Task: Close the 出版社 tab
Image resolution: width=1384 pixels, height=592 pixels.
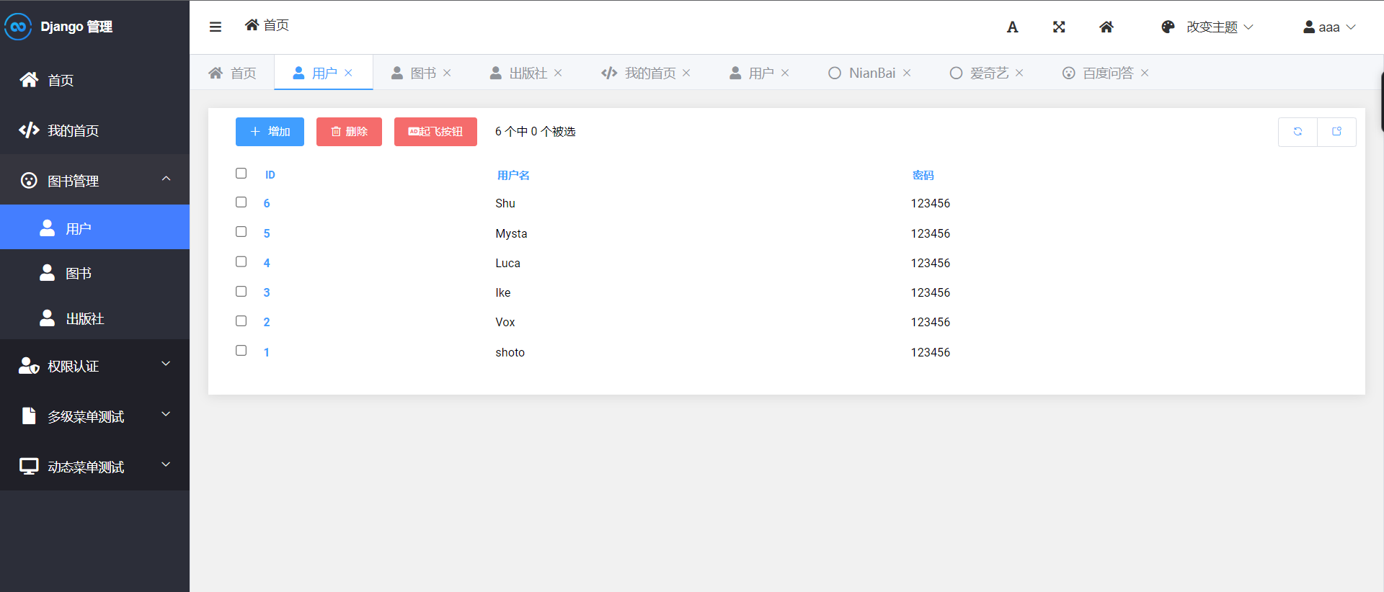Action: tap(558, 73)
